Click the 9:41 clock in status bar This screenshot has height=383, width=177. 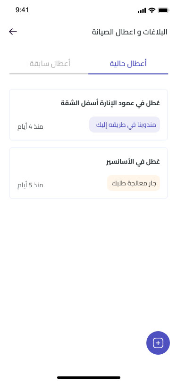point(22,10)
